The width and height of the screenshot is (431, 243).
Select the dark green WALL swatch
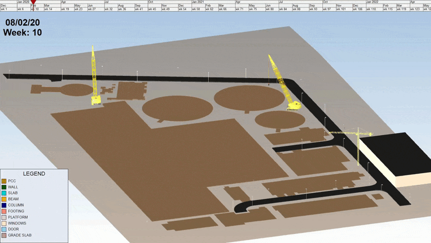point(4,187)
